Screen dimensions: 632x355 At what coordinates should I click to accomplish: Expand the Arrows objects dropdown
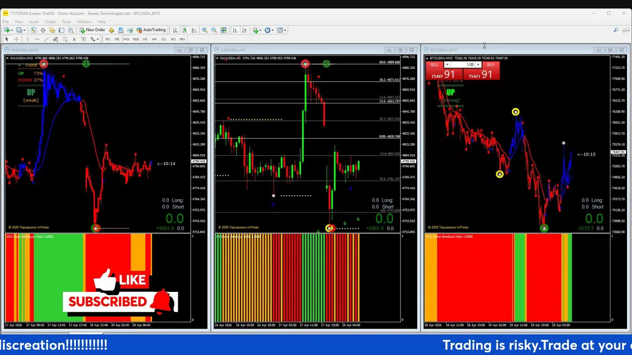click(x=98, y=39)
